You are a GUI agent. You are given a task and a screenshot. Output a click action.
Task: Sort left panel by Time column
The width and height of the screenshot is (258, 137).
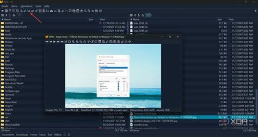pos(102,19)
